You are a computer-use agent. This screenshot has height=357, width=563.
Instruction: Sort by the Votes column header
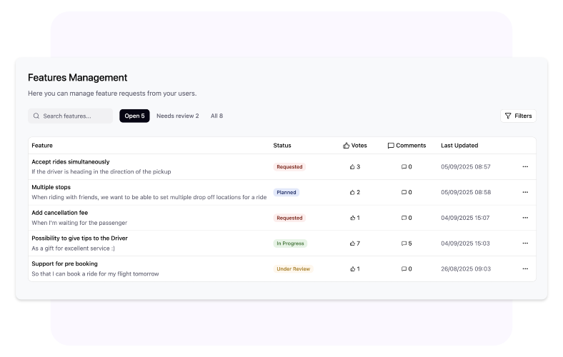tap(355, 146)
